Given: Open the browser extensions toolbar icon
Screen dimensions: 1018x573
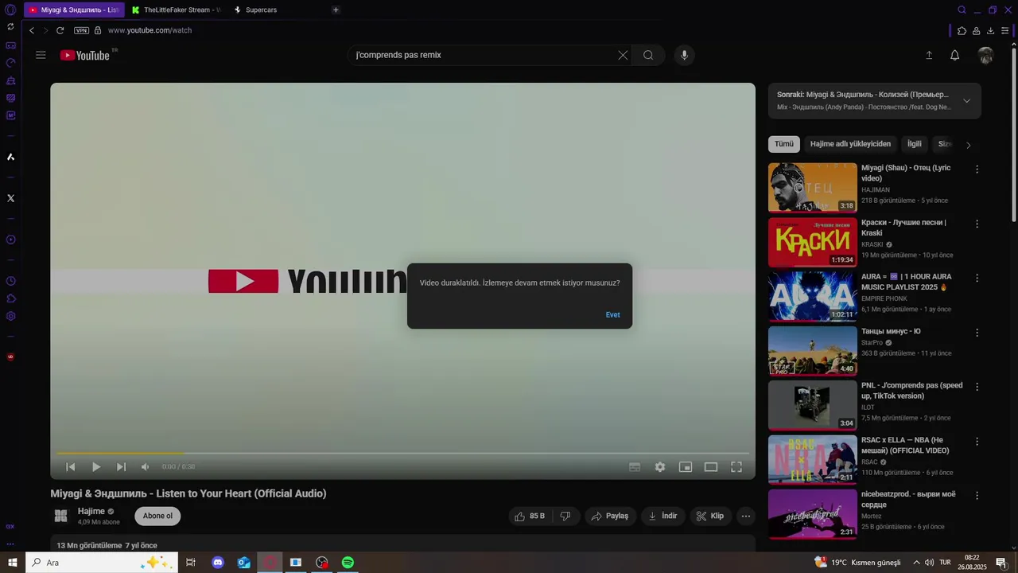Looking at the screenshot, I should pos(962,30).
